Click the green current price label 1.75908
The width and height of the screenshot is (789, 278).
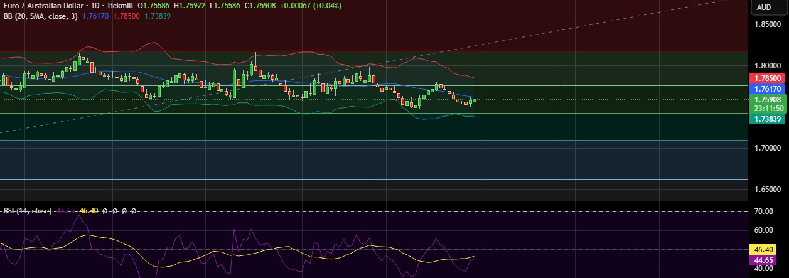click(767, 99)
